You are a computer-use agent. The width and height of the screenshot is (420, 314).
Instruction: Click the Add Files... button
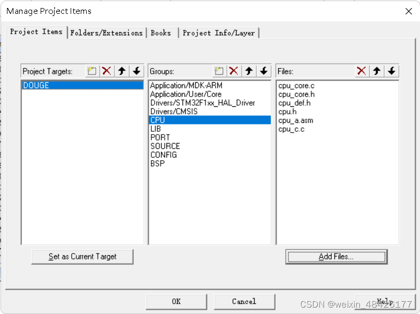click(337, 256)
